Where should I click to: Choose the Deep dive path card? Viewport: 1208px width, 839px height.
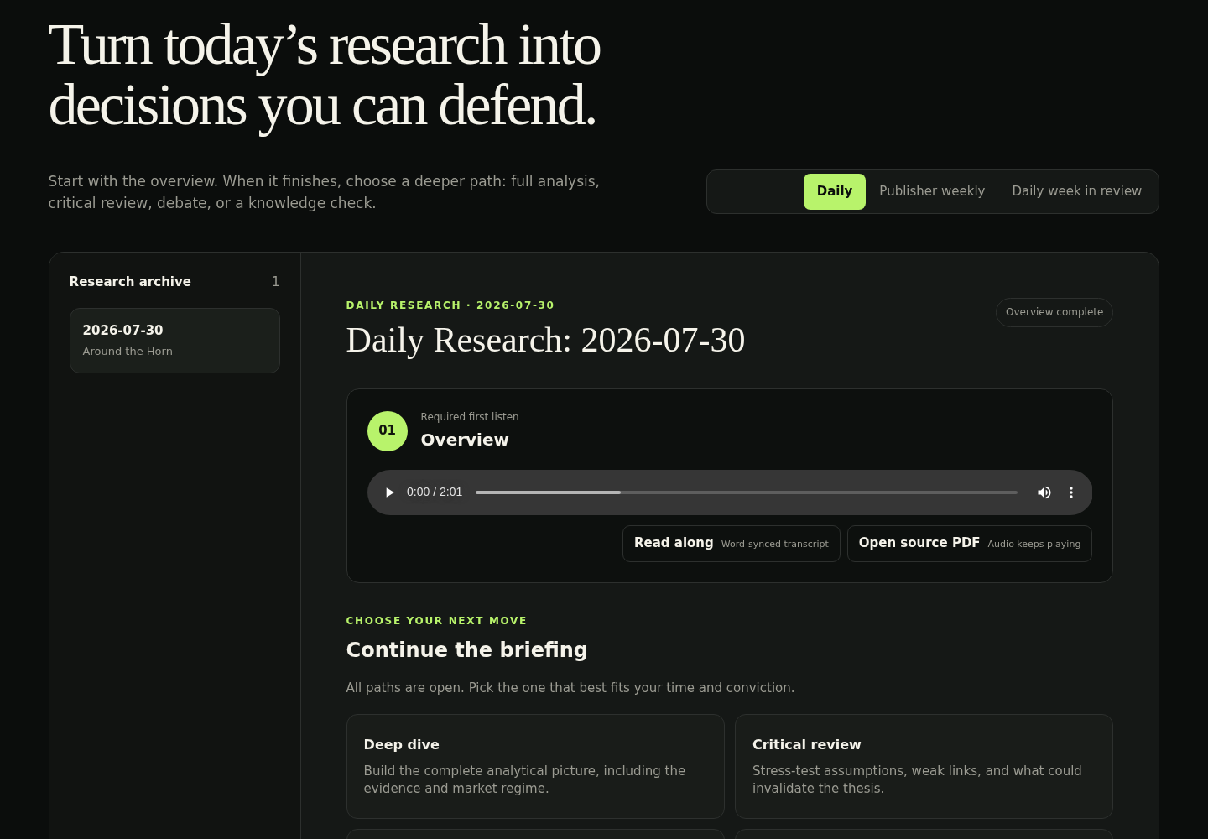(x=535, y=766)
